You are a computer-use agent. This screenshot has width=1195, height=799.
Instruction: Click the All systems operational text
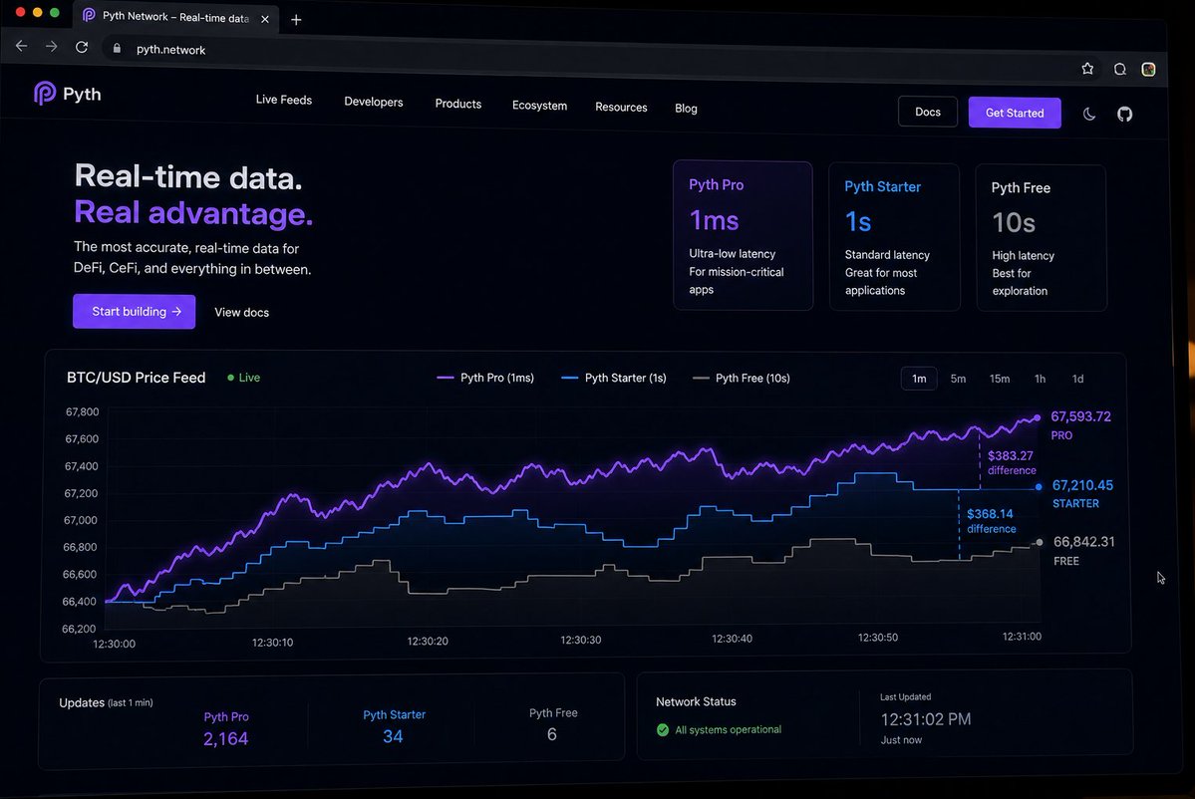pos(728,729)
